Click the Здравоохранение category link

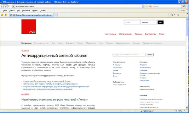[123, 43]
